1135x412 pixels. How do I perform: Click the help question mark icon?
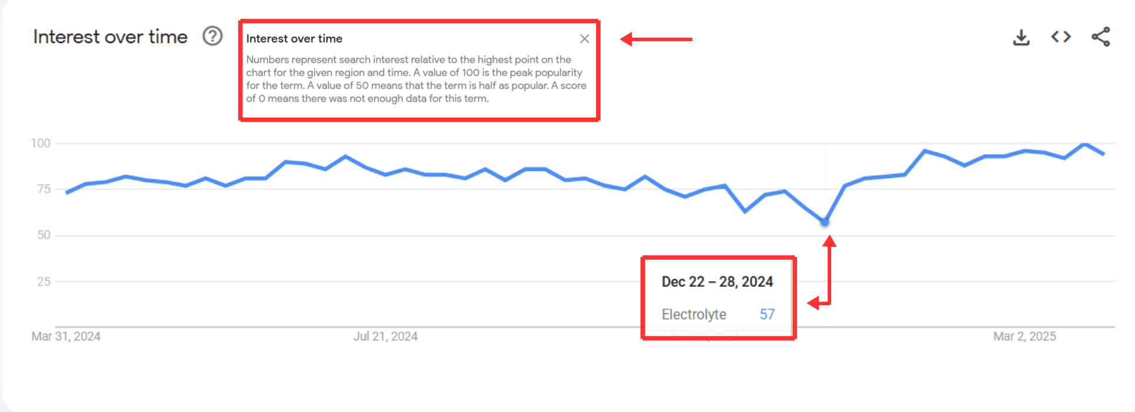212,36
